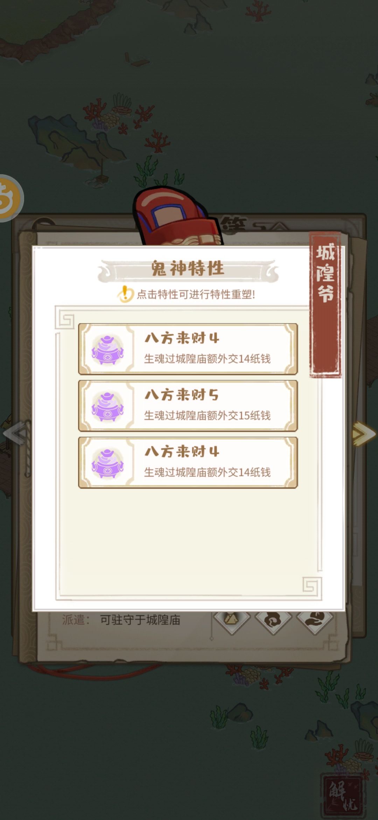
Task: Go to previous ghost god with left arrow
Action: [x=15, y=434]
